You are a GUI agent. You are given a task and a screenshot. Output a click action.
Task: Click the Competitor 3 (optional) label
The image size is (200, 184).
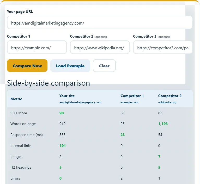click(151, 37)
